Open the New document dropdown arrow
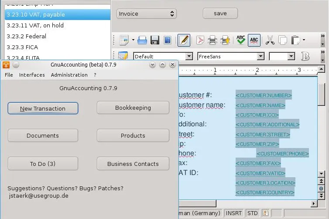The width and height of the screenshot is (329, 219). pos(133,40)
